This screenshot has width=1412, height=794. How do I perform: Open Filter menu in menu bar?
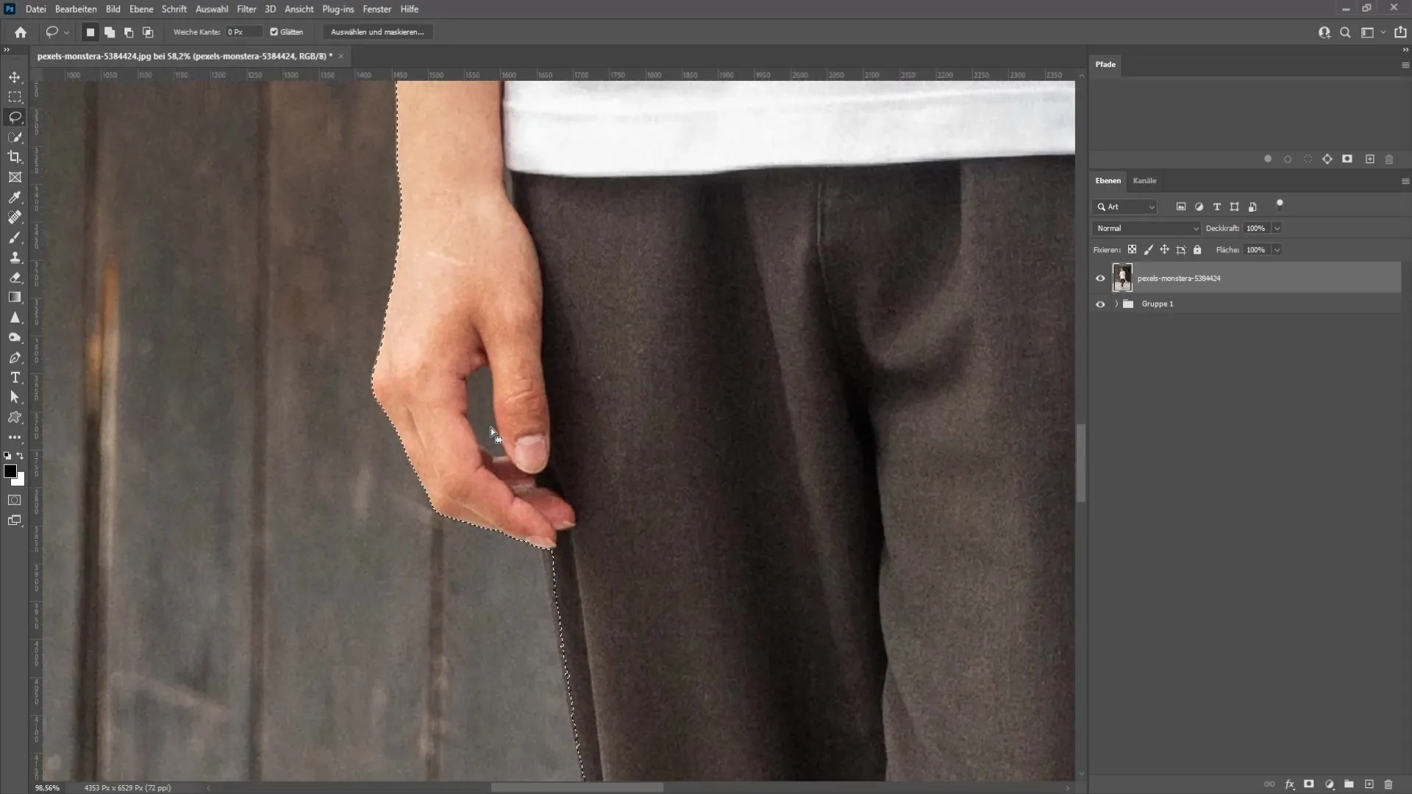246,9
